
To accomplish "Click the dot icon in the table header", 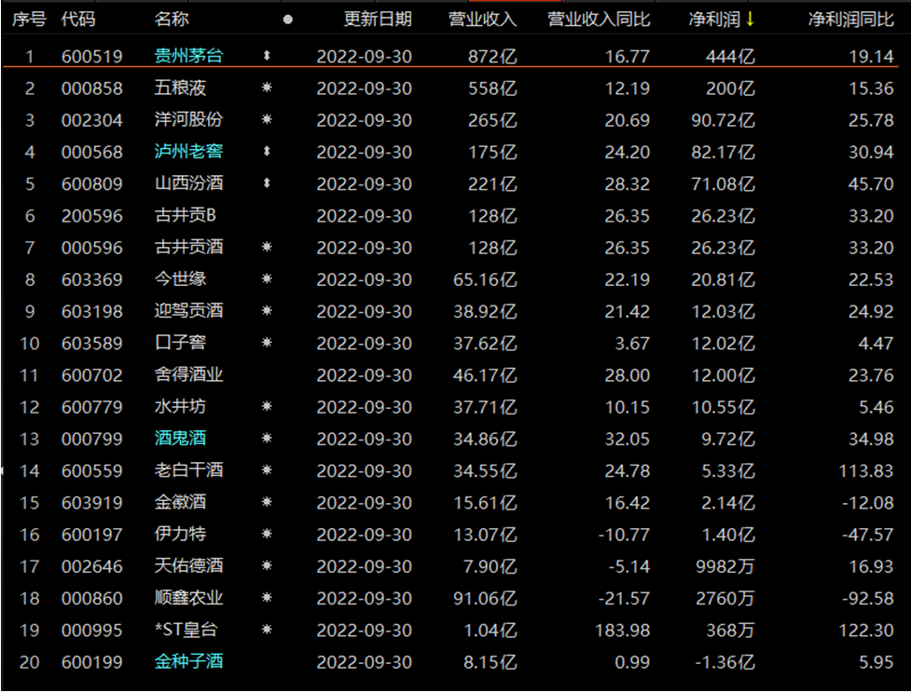I will (x=287, y=20).
